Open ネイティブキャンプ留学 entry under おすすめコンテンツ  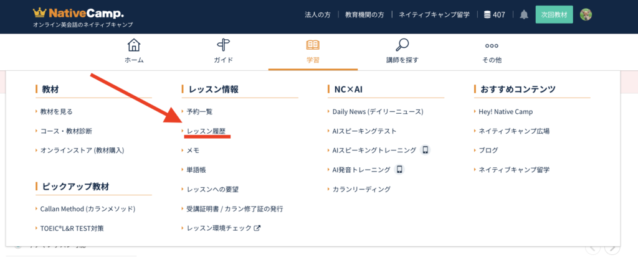(x=514, y=170)
